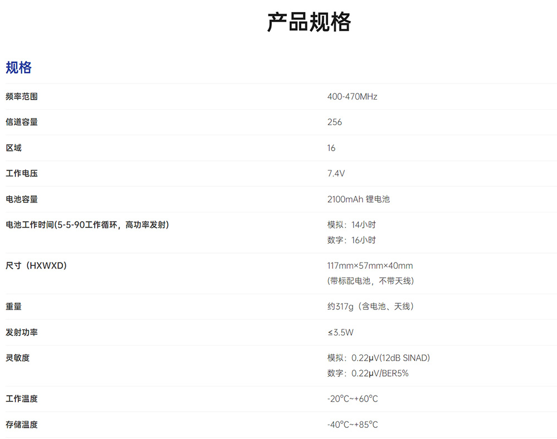Viewport: 557px width, 439px height.
Task: Click the 约317g weight value
Action: coord(370,307)
